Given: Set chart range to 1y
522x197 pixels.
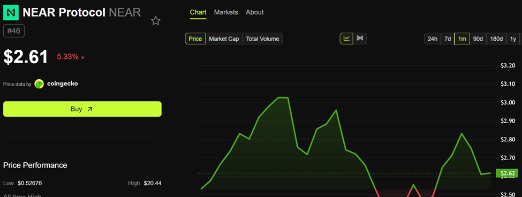Looking at the screenshot, I should click(x=513, y=39).
